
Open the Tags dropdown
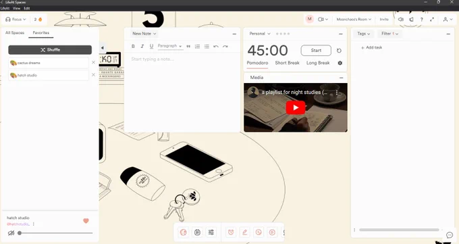(x=364, y=34)
